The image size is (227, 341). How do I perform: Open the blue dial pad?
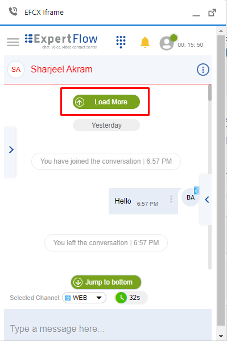121,42
